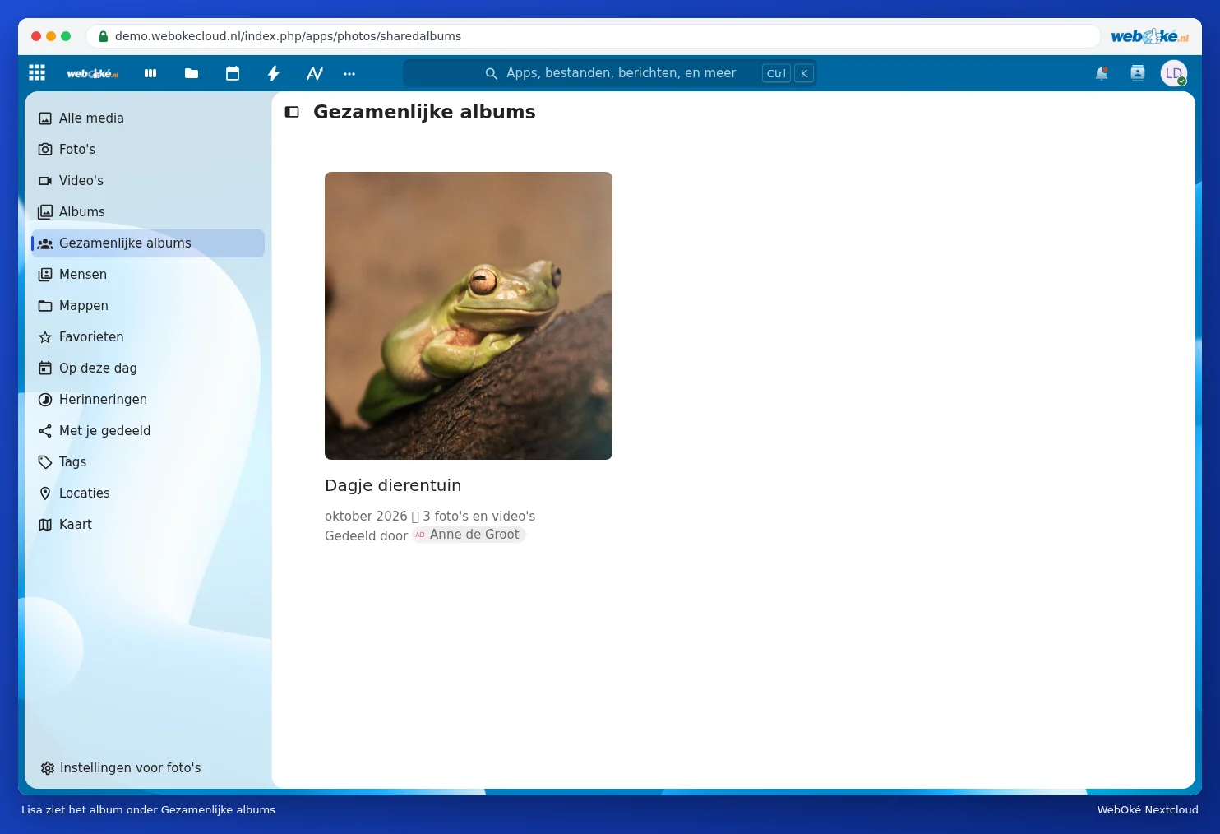This screenshot has width=1220, height=834.
Task: Select Alle media in sidebar
Action: point(148,118)
